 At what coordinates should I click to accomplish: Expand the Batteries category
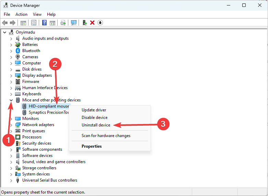click(11, 45)
